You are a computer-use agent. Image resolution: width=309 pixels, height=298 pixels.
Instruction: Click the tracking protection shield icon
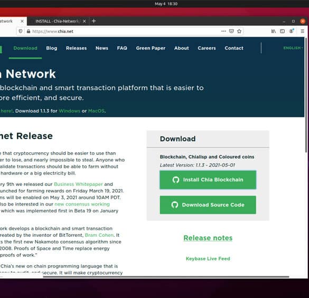tap(21, 31)
